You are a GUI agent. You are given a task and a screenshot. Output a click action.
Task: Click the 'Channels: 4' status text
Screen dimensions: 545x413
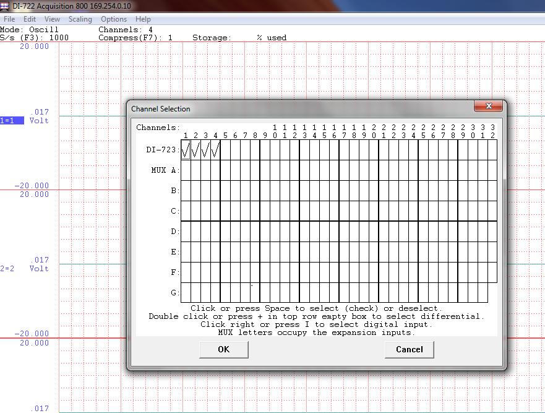click(126, 30)
